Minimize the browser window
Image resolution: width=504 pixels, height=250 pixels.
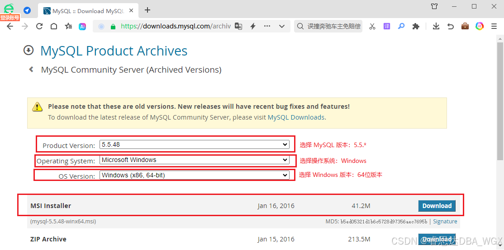pos(454,6)
